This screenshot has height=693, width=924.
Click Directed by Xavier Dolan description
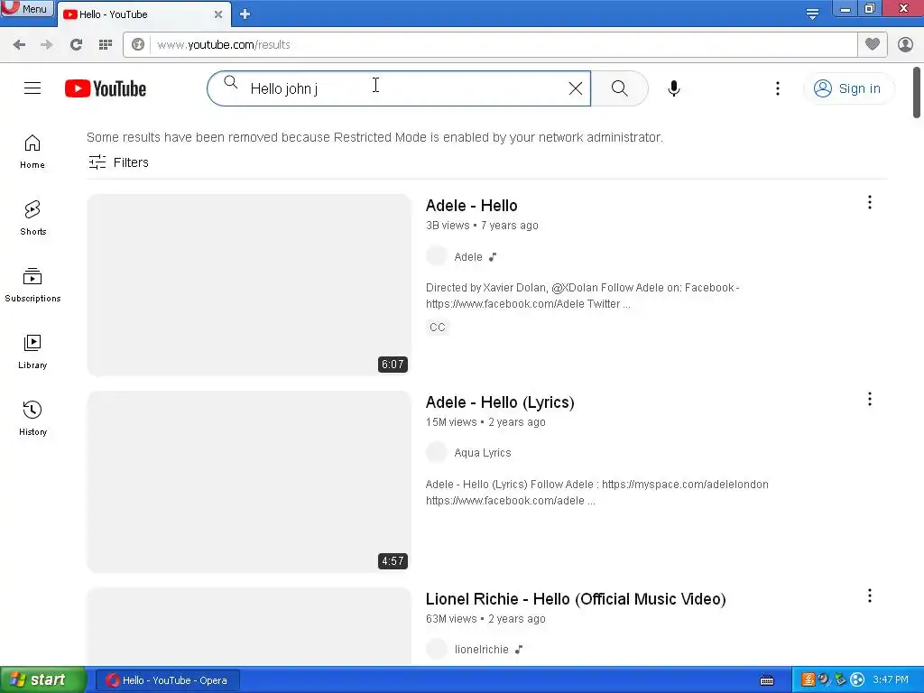click(582, 296)
